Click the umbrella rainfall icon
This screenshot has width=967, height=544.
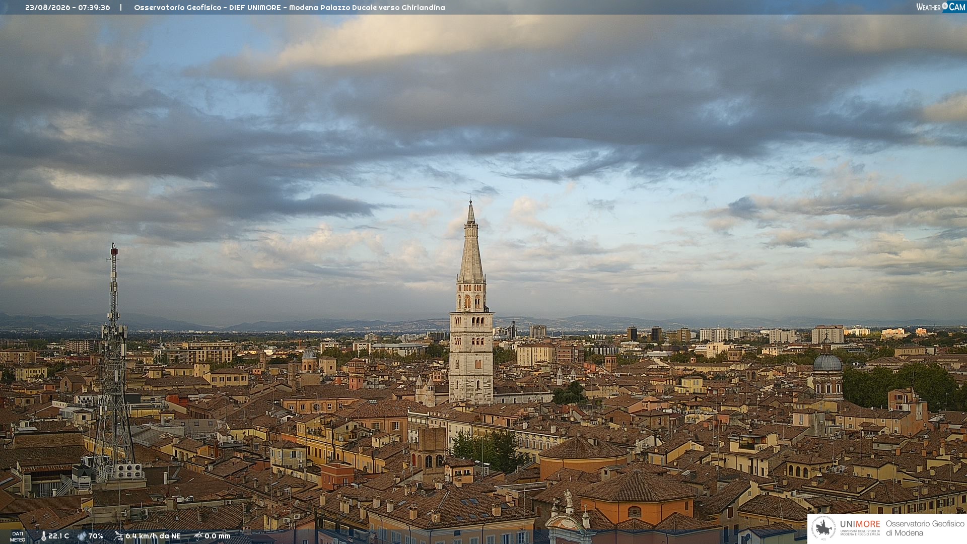198,536
